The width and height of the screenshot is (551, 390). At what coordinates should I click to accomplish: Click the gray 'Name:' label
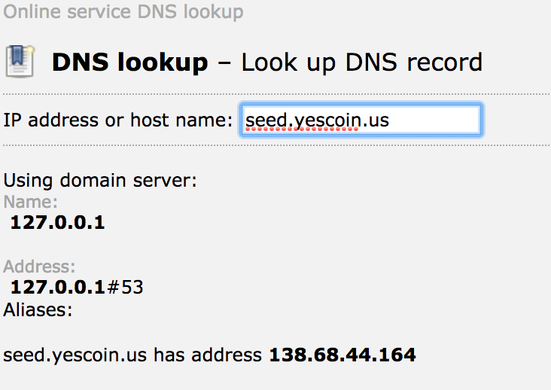click(x=31, y=202)
